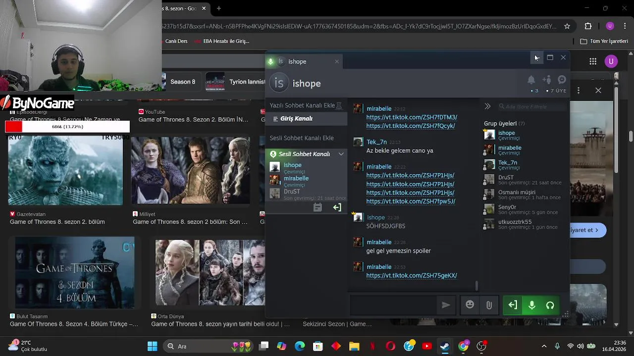Select the Giriş Kanalı text channel
634x356 pixels.
click(307, 119)
